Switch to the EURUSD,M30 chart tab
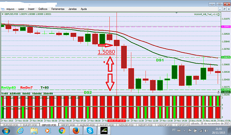This screenshot has width=231, height=135. point(11,125)
